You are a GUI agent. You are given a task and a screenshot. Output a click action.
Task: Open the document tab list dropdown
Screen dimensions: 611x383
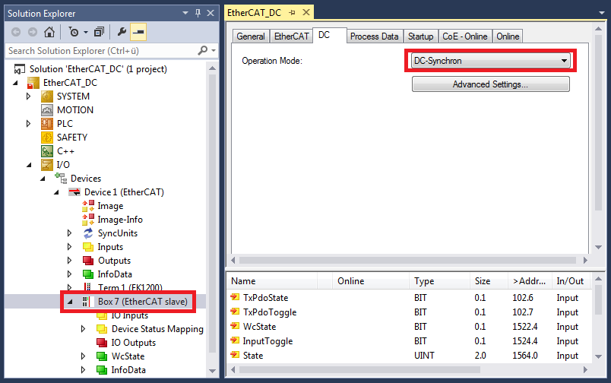pos(602,13)
